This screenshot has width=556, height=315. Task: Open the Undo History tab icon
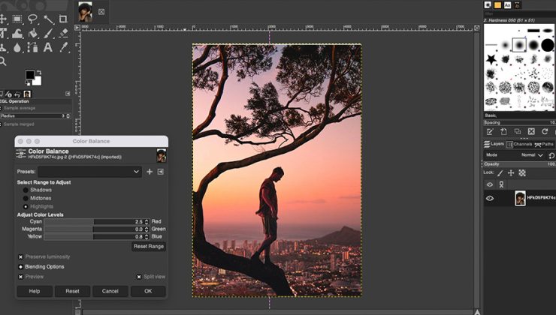pos(17,94)
